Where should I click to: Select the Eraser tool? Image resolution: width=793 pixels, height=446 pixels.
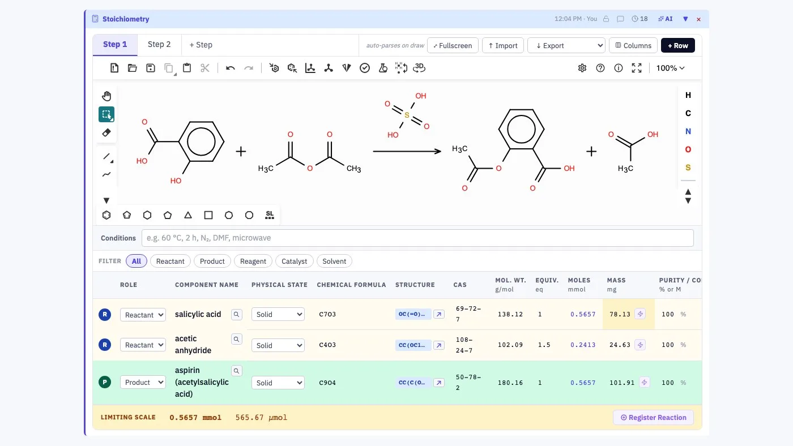[106, 132]
